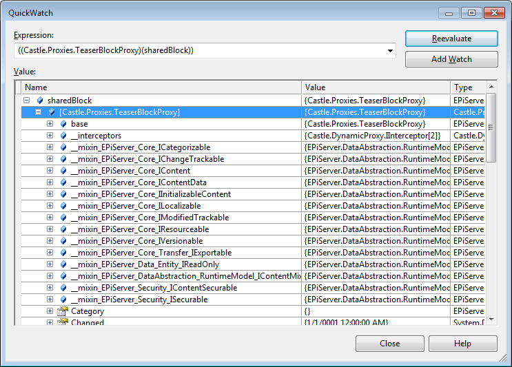Click the icon beside __mixin_EPiServer_Core_IContent
Image resolution: width=512 pixels, height=367 pixels.
(63, 171)
